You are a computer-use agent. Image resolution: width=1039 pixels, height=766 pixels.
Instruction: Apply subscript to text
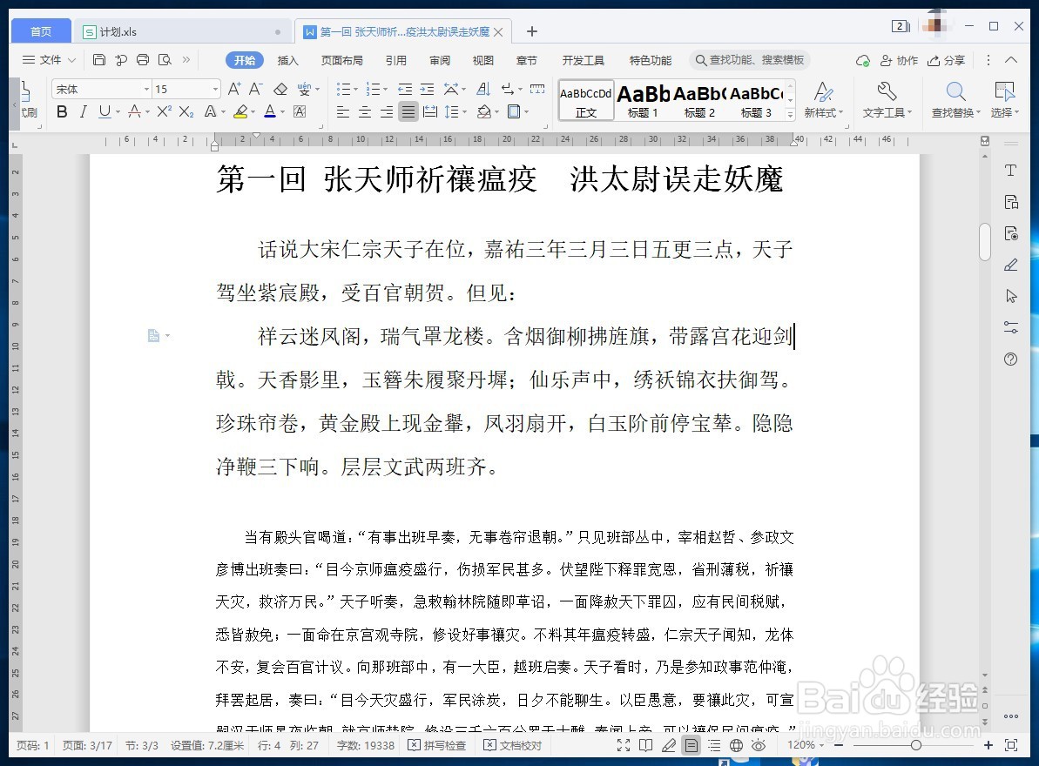(x=186, y=112)
